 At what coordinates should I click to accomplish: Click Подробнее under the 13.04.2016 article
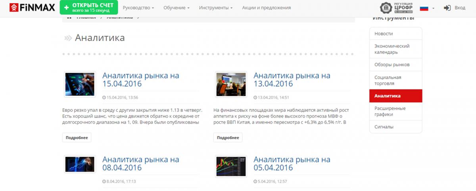point(228,137)
